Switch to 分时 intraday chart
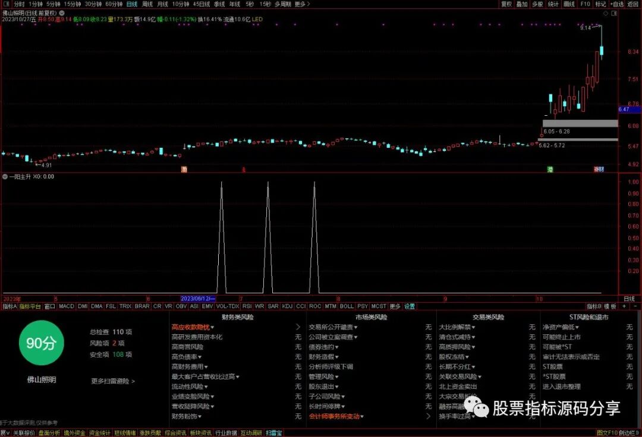 point(19,4)
